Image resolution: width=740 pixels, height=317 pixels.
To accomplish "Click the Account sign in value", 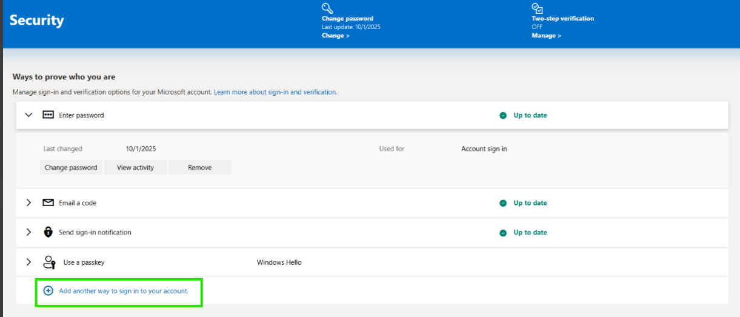I will tap(484, 148).
